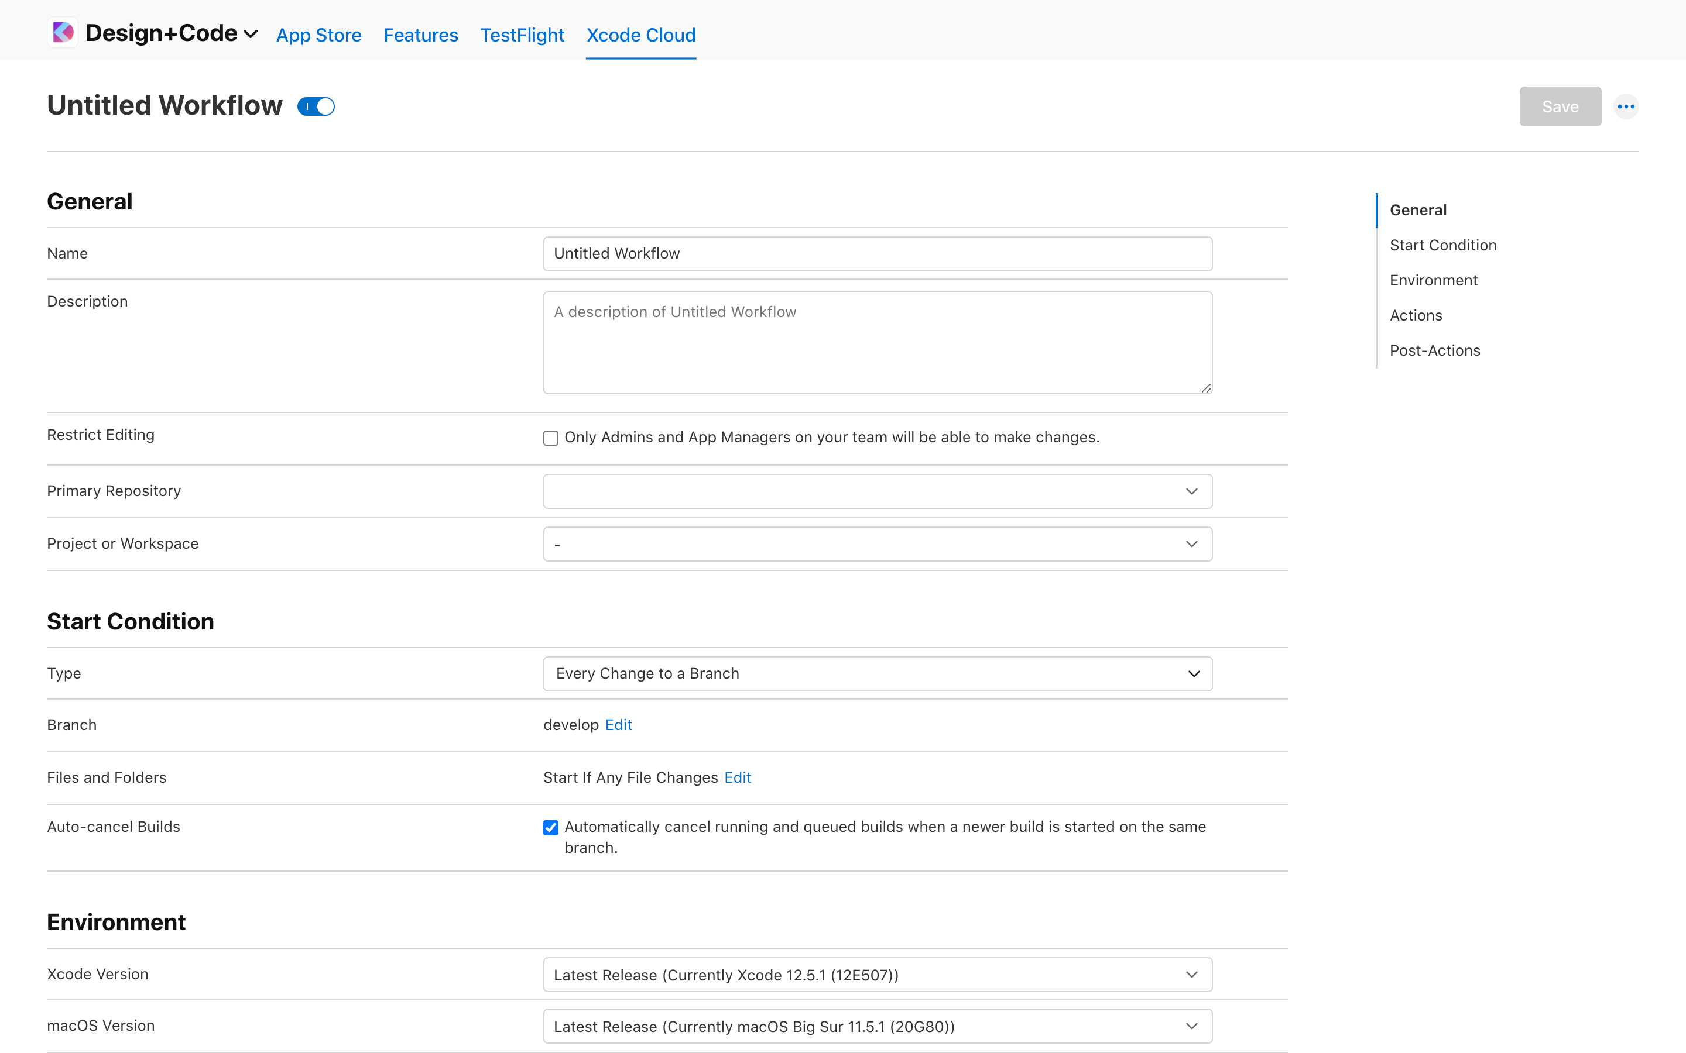Image resolution: width=1686 pixels, height=1053 pixels.
Task: Uncheck the Auto-cancel Builds option
Action: (x=550, y=827)
